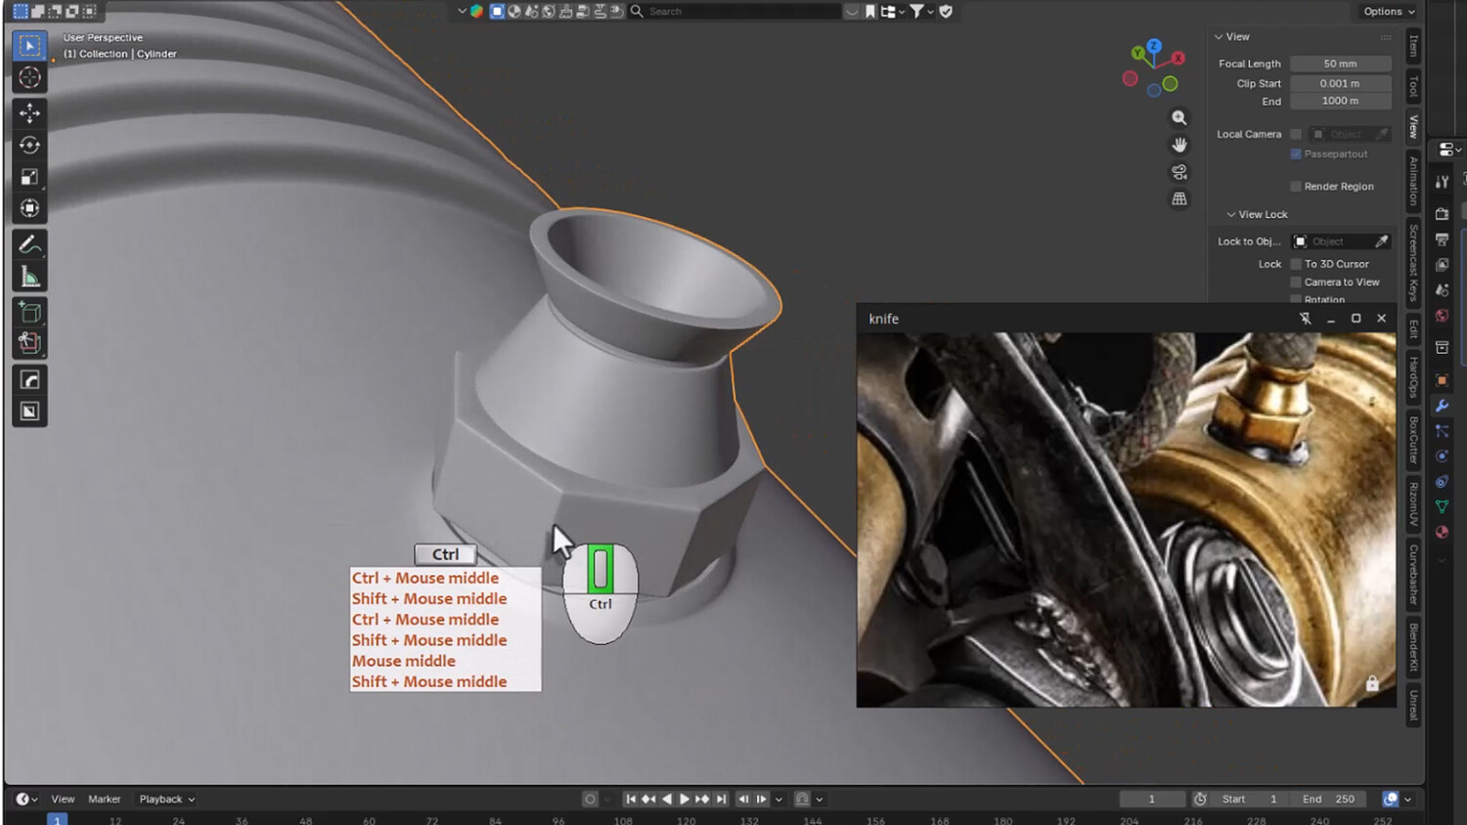Open the Options dropdown
The height and width of the screenshot is (825, 1467).
[1388, 11]
